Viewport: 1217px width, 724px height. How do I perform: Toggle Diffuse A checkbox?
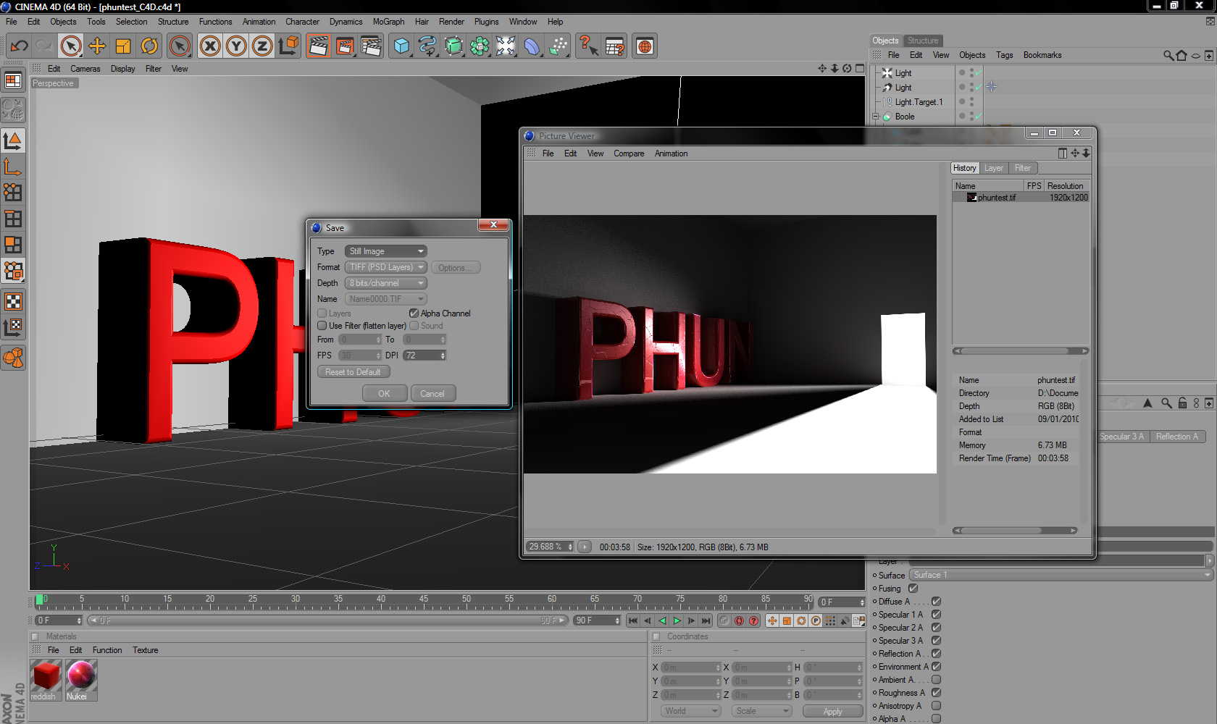936,602
